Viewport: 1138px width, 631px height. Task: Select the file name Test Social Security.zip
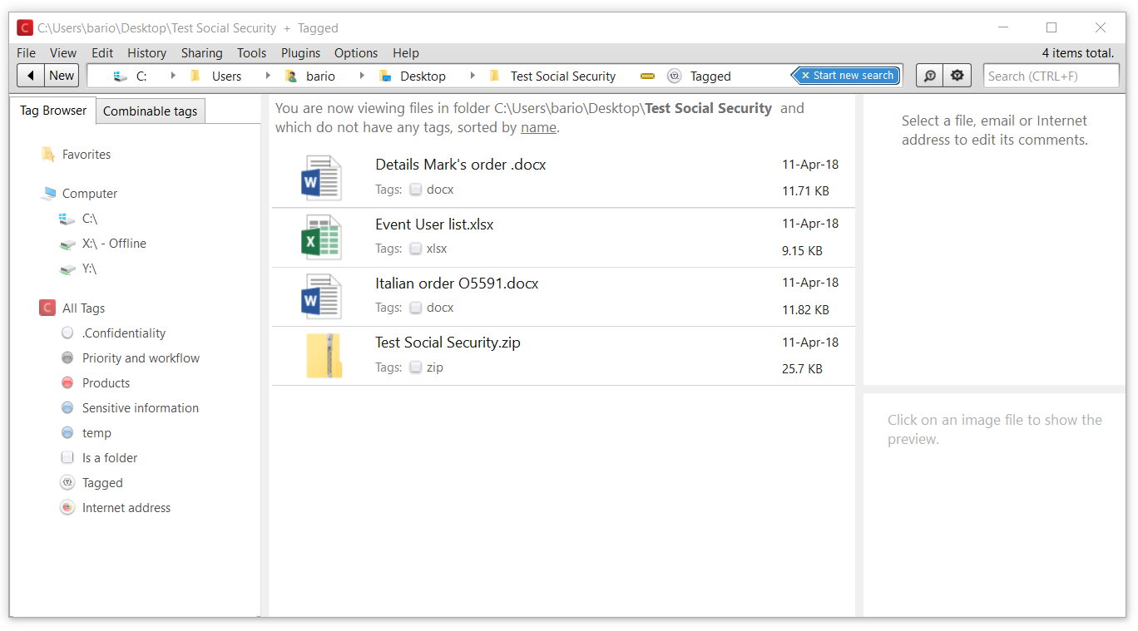coord(448,343)
